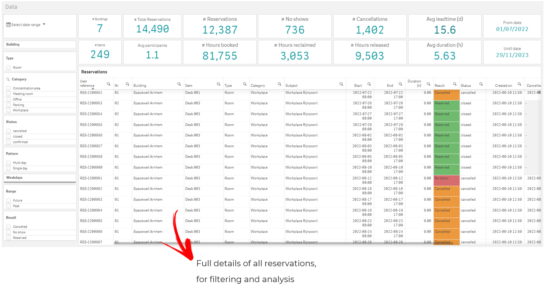Click the Start column search magnifier
545x287 pixels.
[x=369, y=84]
